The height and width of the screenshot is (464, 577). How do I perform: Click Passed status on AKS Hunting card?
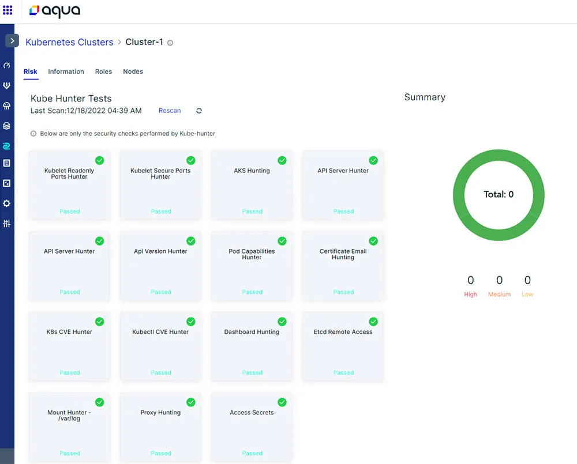pyautogui.click(x=253, y=212)
